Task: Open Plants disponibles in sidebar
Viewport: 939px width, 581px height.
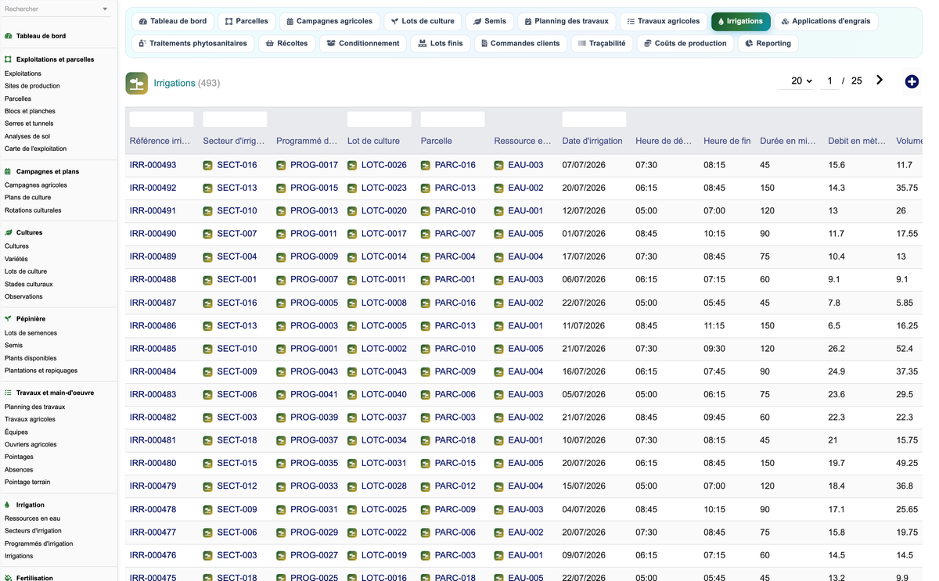Action: [x=31, y=358]
